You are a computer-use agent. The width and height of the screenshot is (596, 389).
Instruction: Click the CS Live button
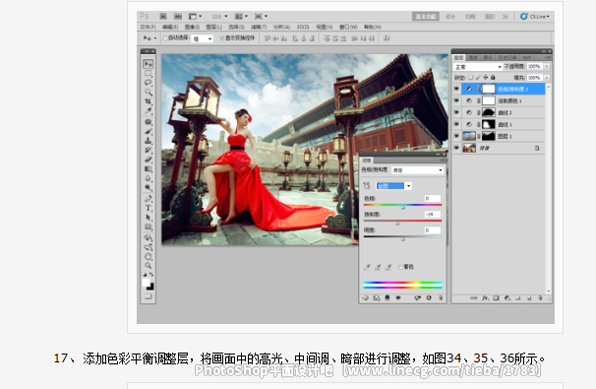click(535, 17)
